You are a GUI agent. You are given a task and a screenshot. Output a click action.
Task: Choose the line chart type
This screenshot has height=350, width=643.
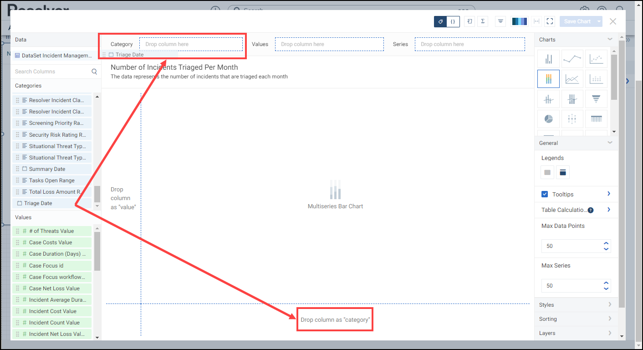tap(572, 59)
